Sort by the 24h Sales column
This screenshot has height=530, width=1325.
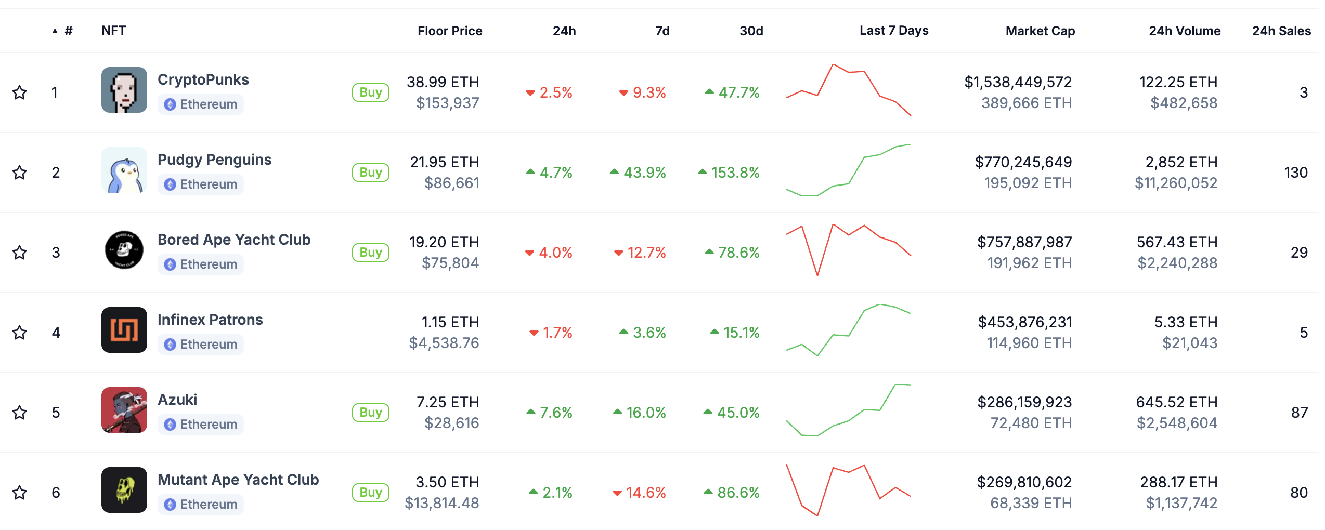click(x=1281, y=31)
